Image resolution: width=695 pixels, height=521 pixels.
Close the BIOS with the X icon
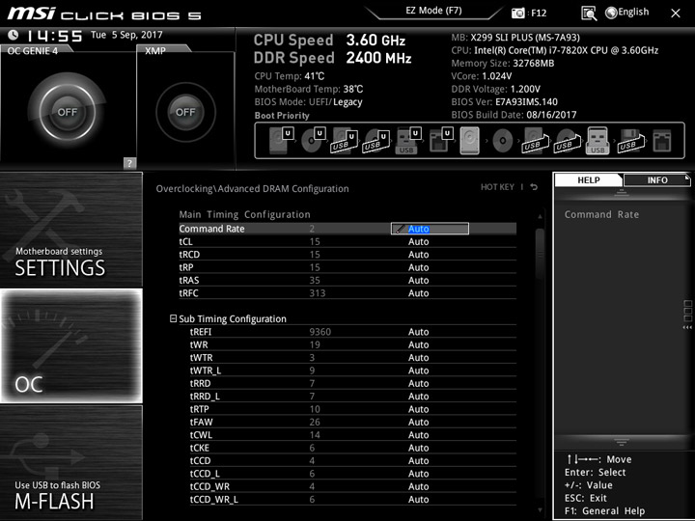point(676,14)
